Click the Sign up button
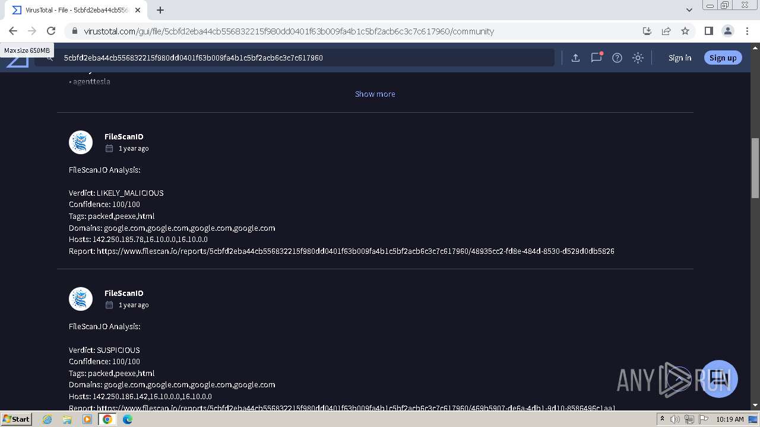Image resolution: width=760 pixels, height=427 pixels. 723,58
